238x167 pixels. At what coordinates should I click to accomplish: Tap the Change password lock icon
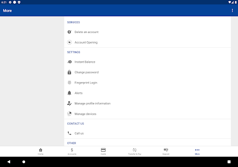(69, 72)
